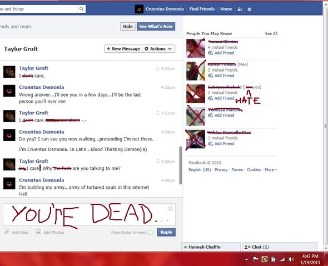Image resolution: width=328 pixels, height=266 pixels.
Task: Click chat people icon in Chat tab
Action: 247,247
